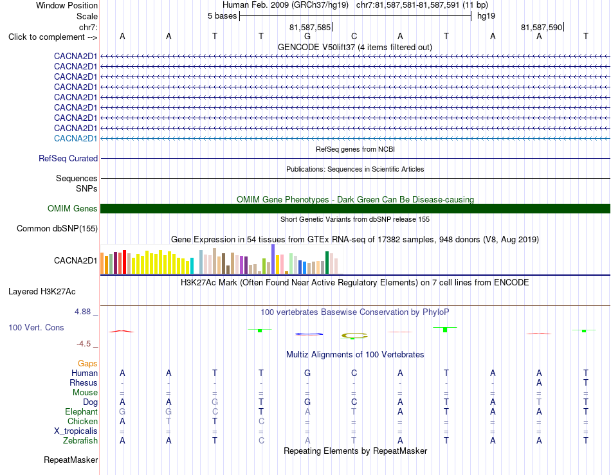
Task: Click the dark green OMIM gene bar
Action: (x=355, y=209)
